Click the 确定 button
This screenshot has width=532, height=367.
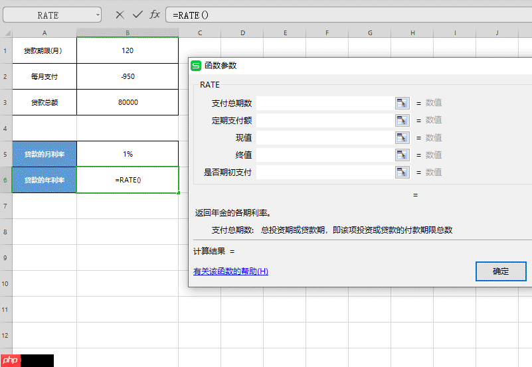[x=501, y=271]
